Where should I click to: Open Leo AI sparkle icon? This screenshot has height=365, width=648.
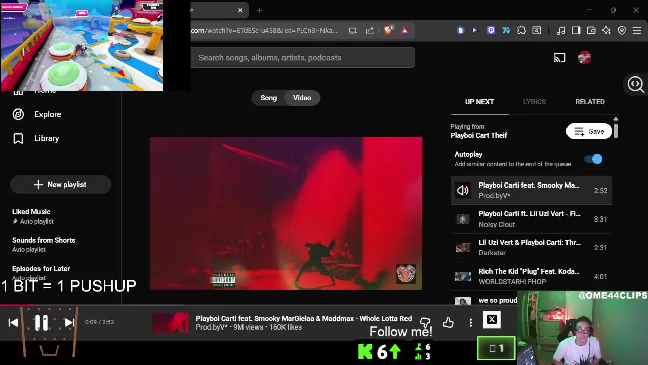606,30
